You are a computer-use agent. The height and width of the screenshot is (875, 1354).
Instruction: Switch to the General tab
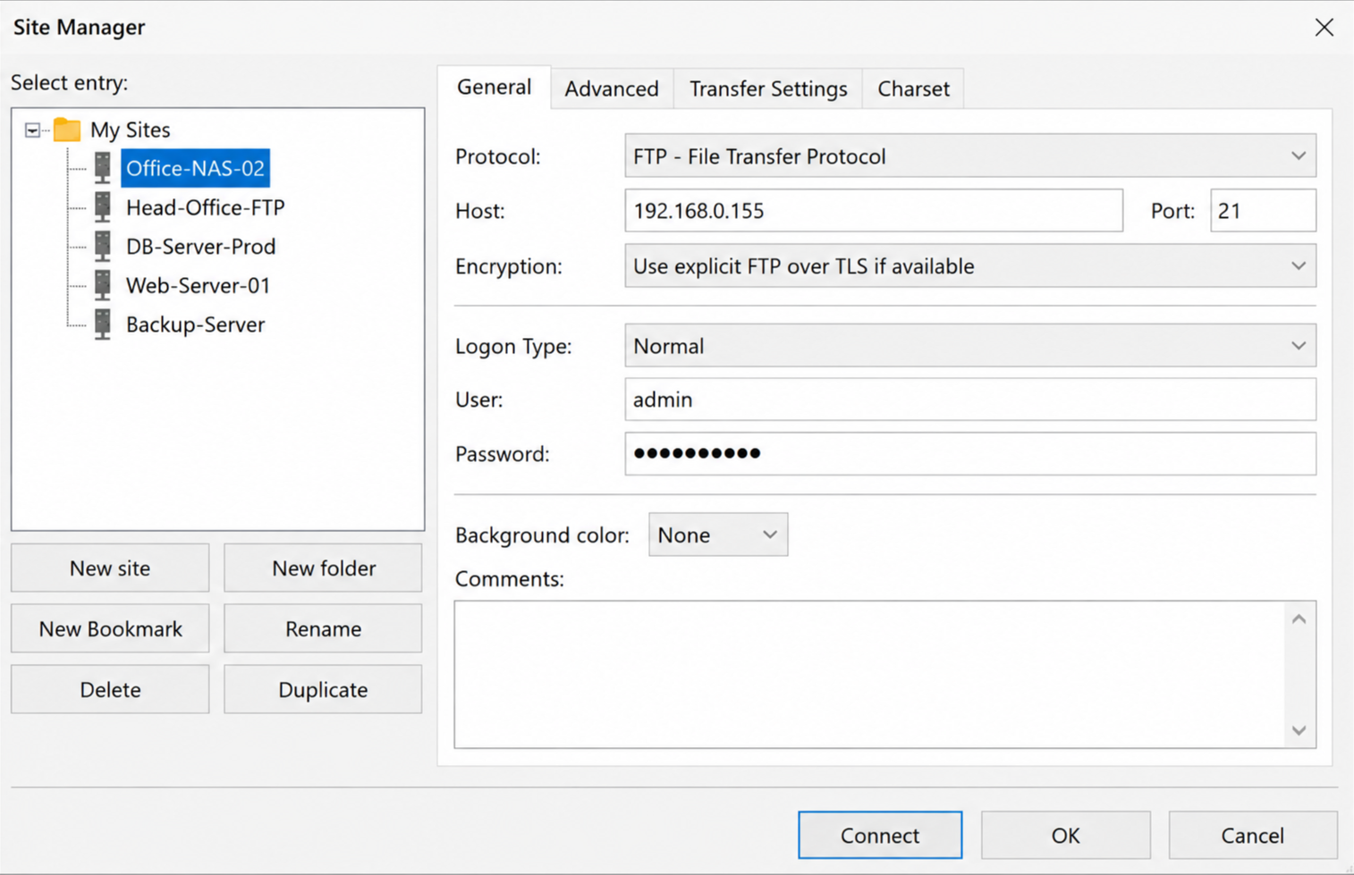(494, 88)
